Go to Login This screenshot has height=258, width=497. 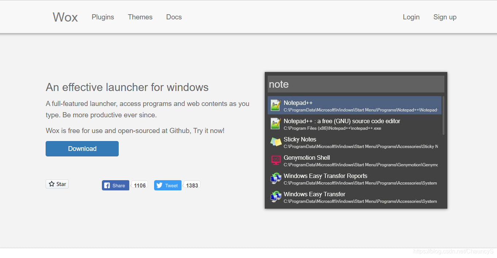411,17
